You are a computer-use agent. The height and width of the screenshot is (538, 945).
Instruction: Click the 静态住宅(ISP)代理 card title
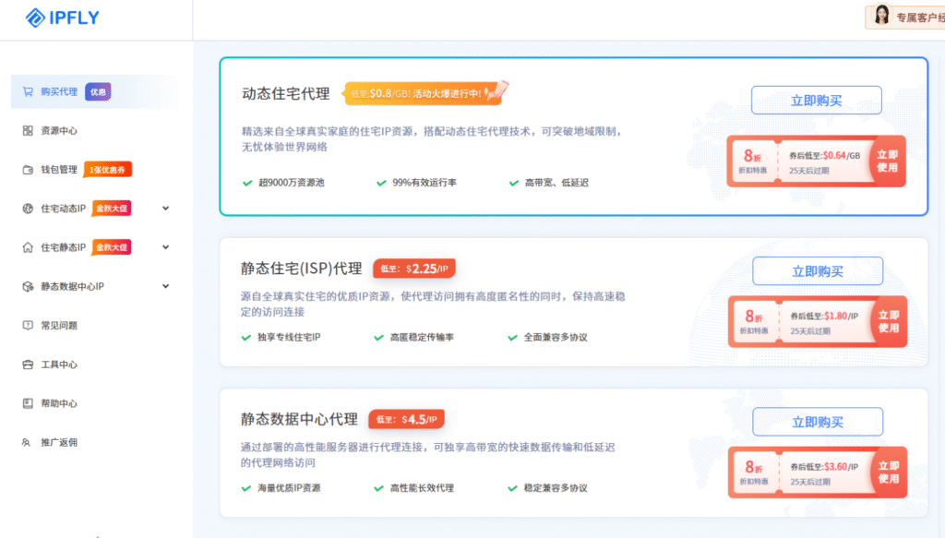[302, 269]
